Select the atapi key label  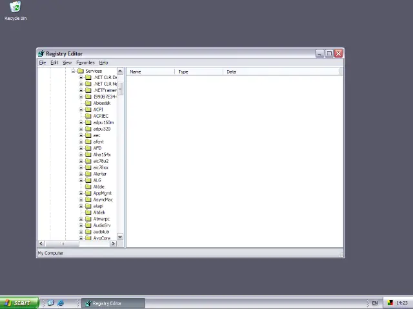pyautogui.click(x=98, y=206)
